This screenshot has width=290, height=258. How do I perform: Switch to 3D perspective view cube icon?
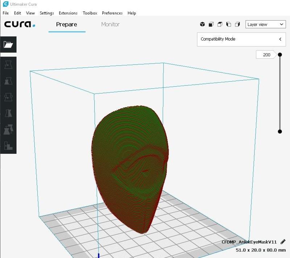(x=202, y=24)
